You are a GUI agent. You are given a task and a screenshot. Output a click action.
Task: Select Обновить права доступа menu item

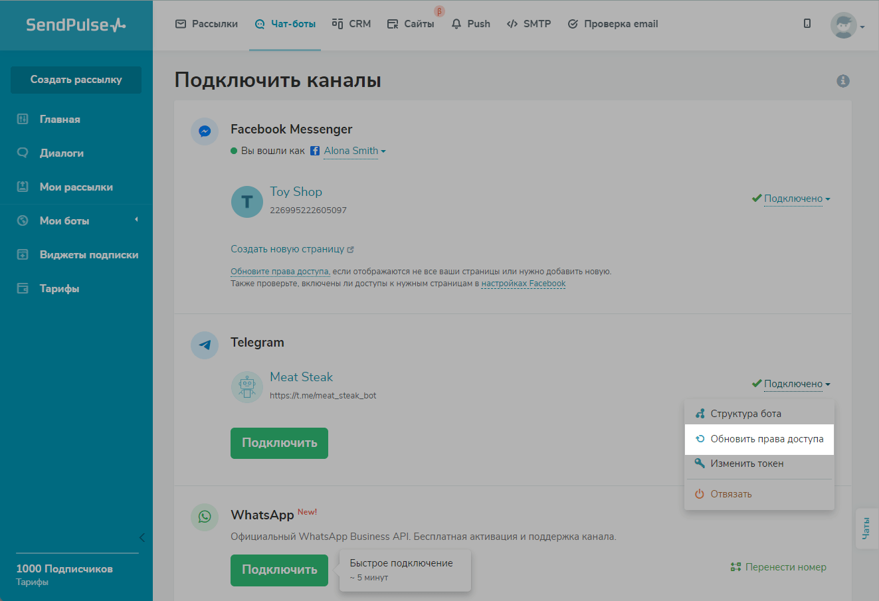[x=759, y=439]
